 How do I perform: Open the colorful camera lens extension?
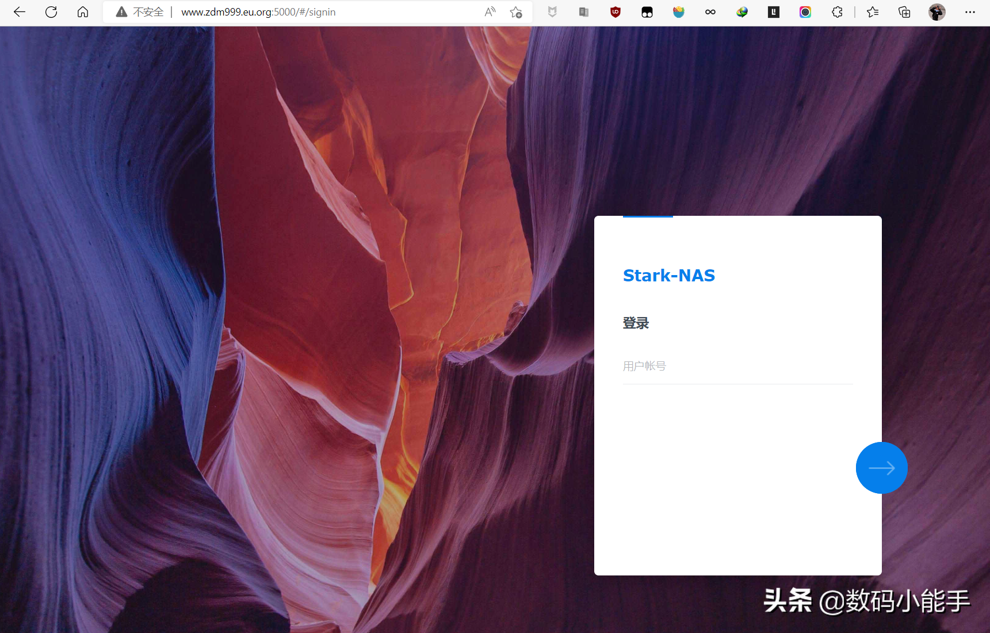pos(805,12)
